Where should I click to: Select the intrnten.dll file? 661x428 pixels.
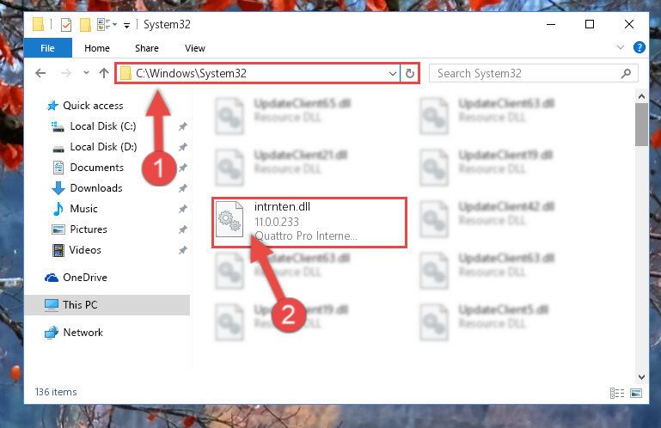point(309,223)
